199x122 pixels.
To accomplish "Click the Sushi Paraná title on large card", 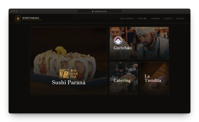I will pos(68,82).
